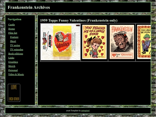Open the Frankenstein Funny Valentine card image
This screenshot has width=156, height=117.
122,42
